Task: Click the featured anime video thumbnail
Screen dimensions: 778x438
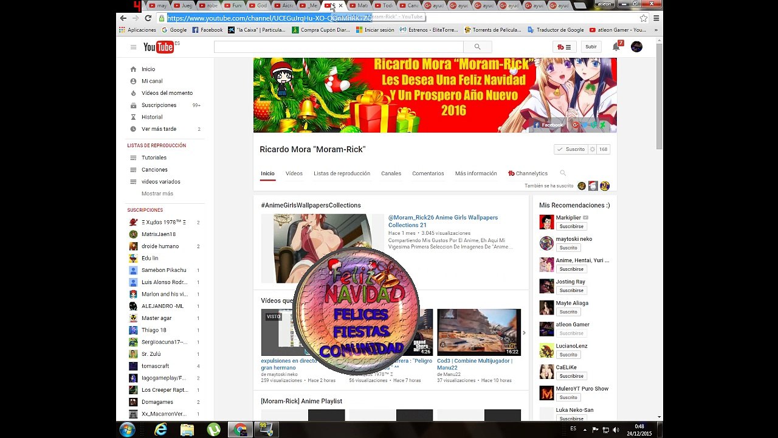Action: (323, 248)
